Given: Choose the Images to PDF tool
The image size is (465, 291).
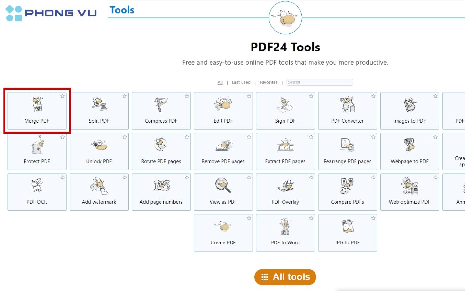Looking at the screenshot, I should [x=410, y=111].
